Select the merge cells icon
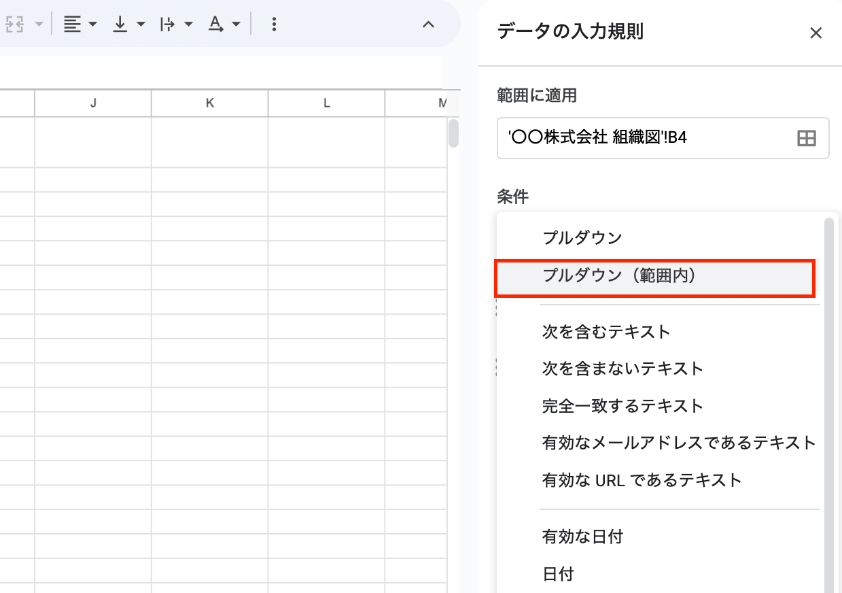842x593 pixels. tap(15, 24)
